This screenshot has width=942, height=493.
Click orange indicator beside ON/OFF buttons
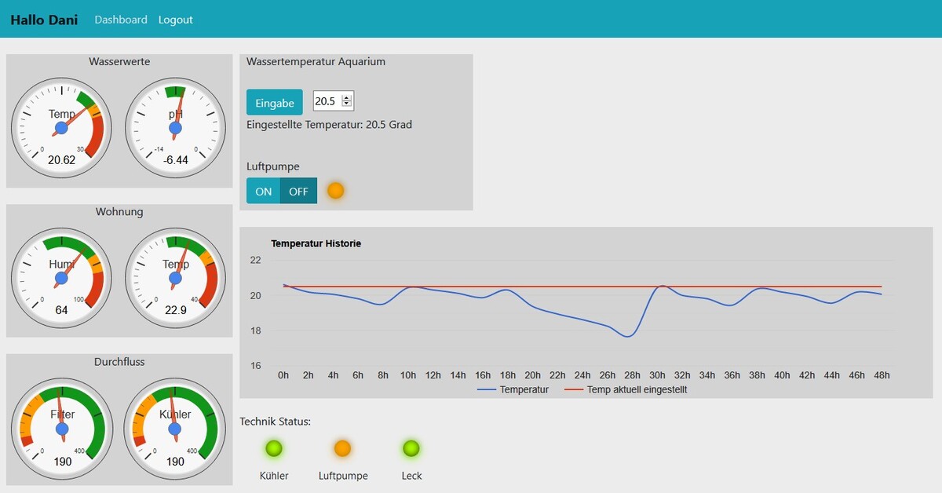pos(336,191)
